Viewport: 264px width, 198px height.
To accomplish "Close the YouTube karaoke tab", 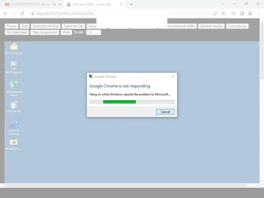I will tap(60, 5).
